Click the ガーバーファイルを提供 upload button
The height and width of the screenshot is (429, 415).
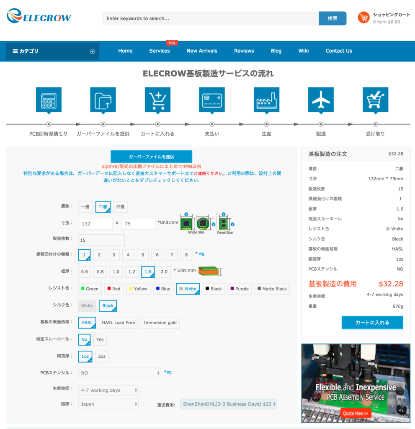pos(151,157)
